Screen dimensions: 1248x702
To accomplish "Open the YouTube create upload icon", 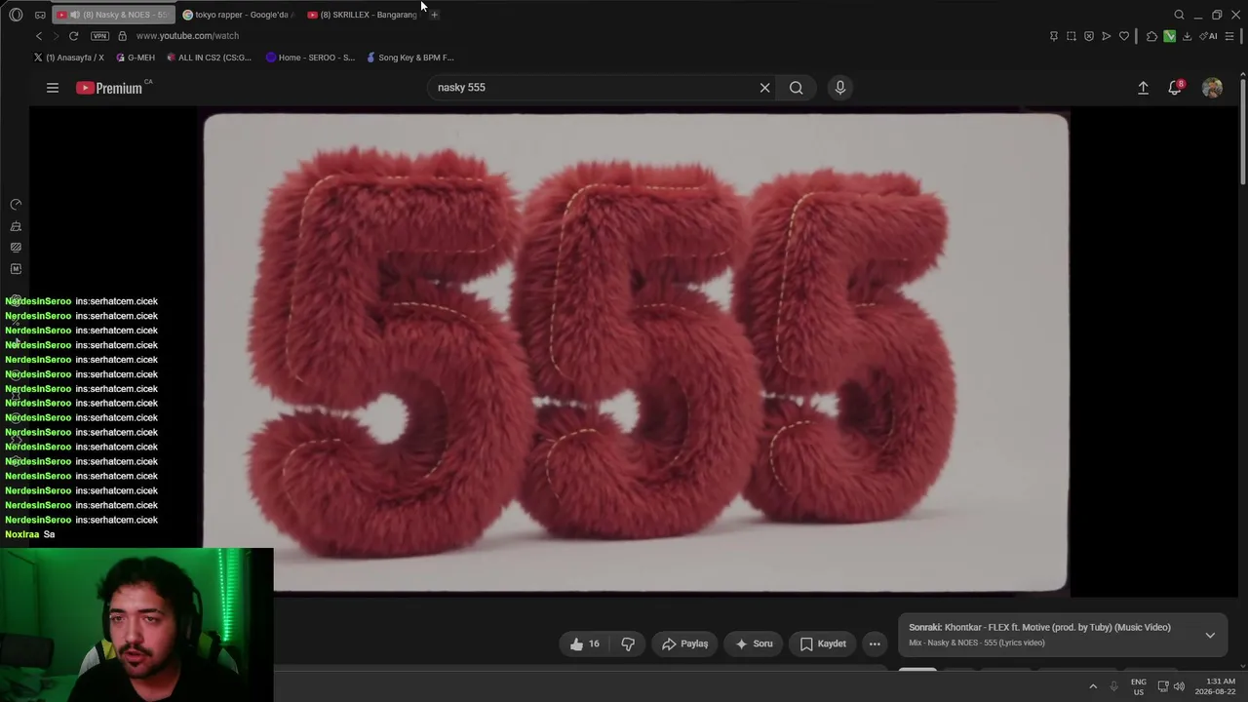I will [1144, 88].
